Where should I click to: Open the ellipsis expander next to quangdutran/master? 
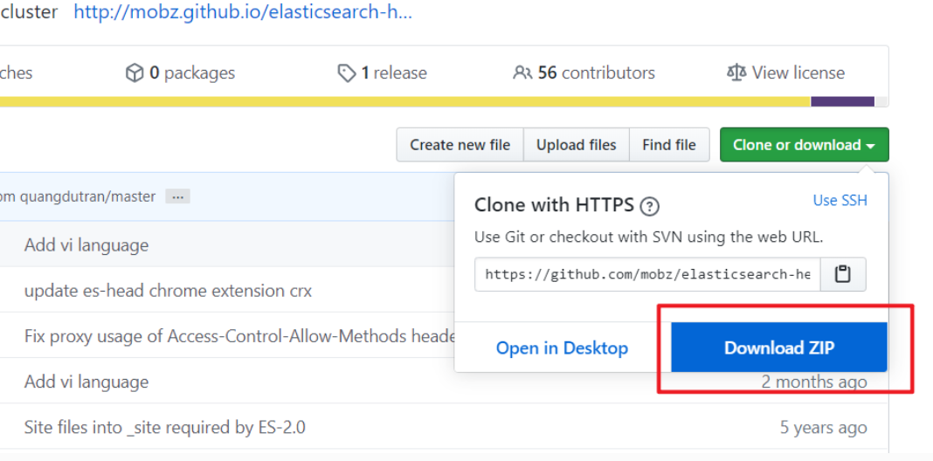[177, 196]
